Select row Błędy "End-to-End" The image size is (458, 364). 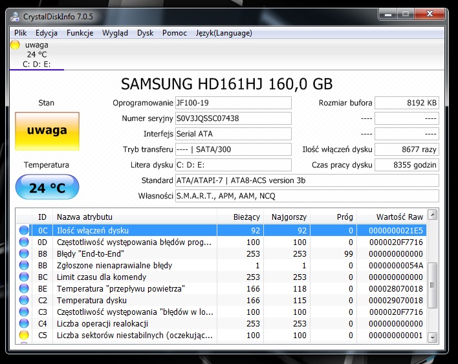[221, 253]
